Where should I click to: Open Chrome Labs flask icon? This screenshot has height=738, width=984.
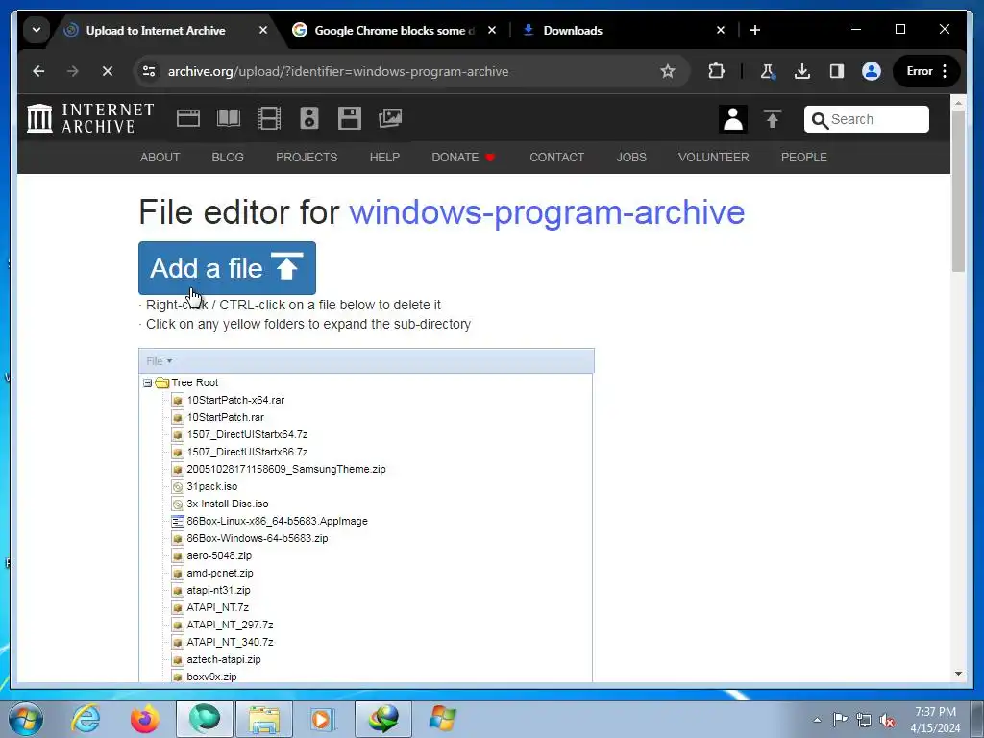click(767, 71)
